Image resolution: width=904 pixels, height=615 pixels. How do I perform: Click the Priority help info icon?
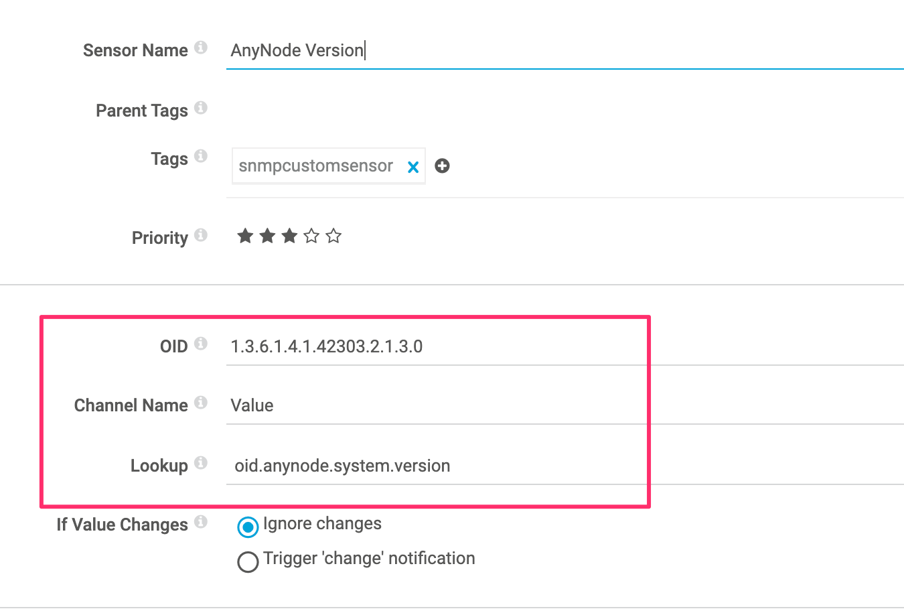click(x=201, y=235)
